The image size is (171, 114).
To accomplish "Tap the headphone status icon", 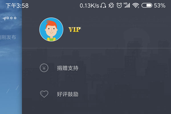I will [x=103, y=5].
